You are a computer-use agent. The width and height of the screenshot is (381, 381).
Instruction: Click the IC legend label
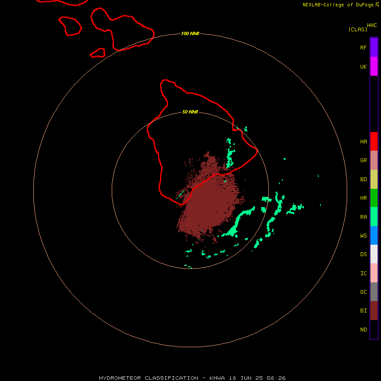pos(363,273)
